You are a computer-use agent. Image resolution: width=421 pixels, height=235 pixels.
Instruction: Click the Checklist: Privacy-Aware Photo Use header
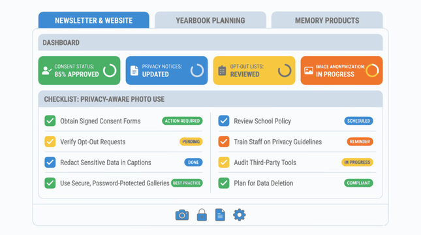coord(210,99)
